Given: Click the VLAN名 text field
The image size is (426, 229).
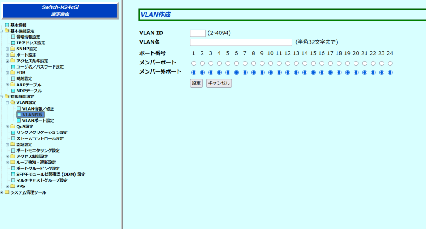Looking at the screenshot, I should pos(240,42).
